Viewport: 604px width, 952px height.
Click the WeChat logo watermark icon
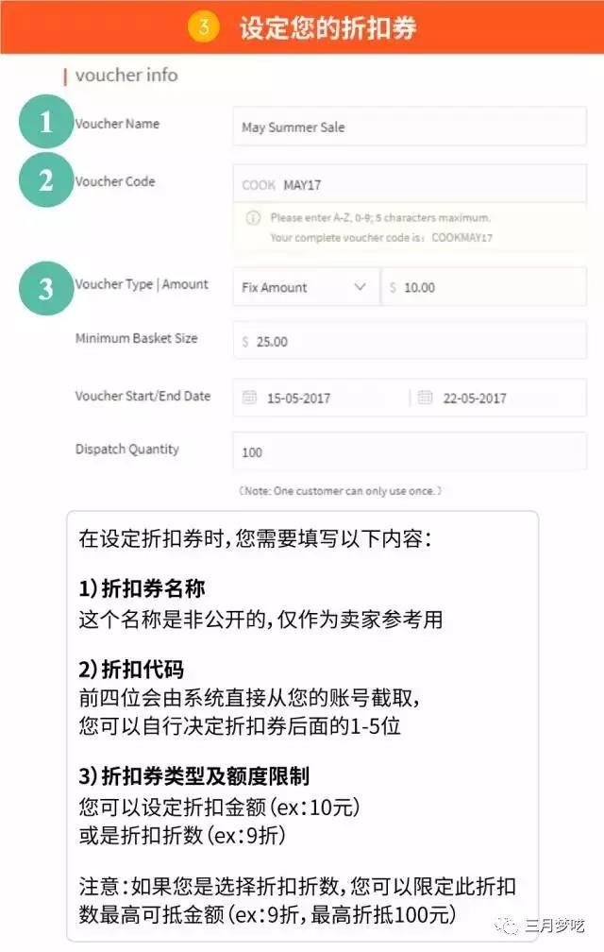click(x=507, y=926)
